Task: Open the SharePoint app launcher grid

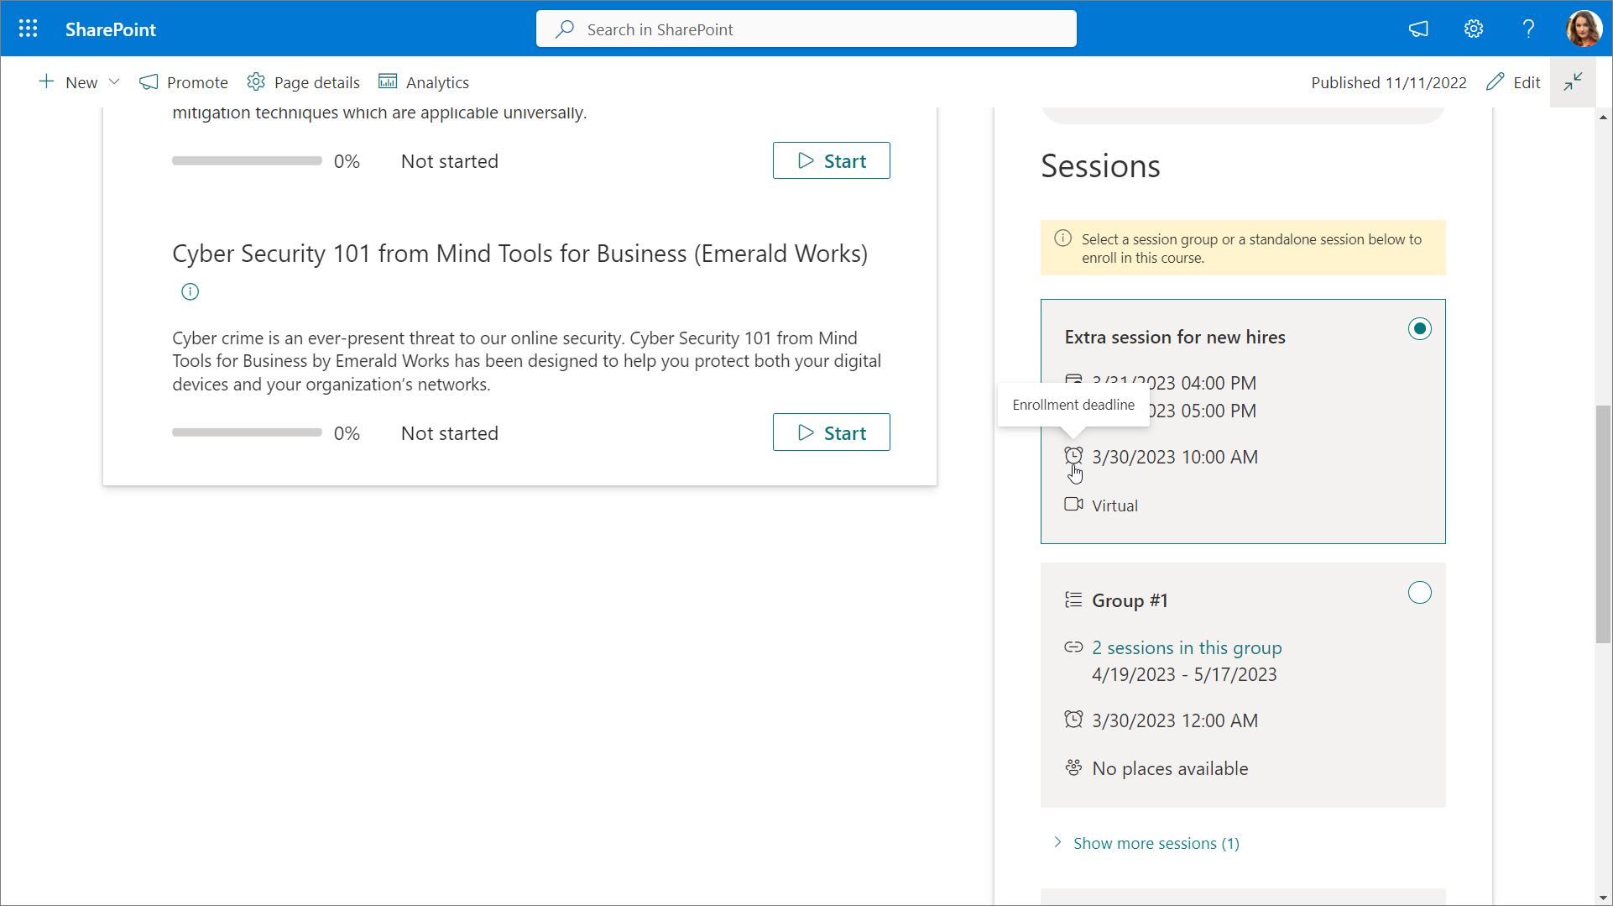Action: click(28, 29)
